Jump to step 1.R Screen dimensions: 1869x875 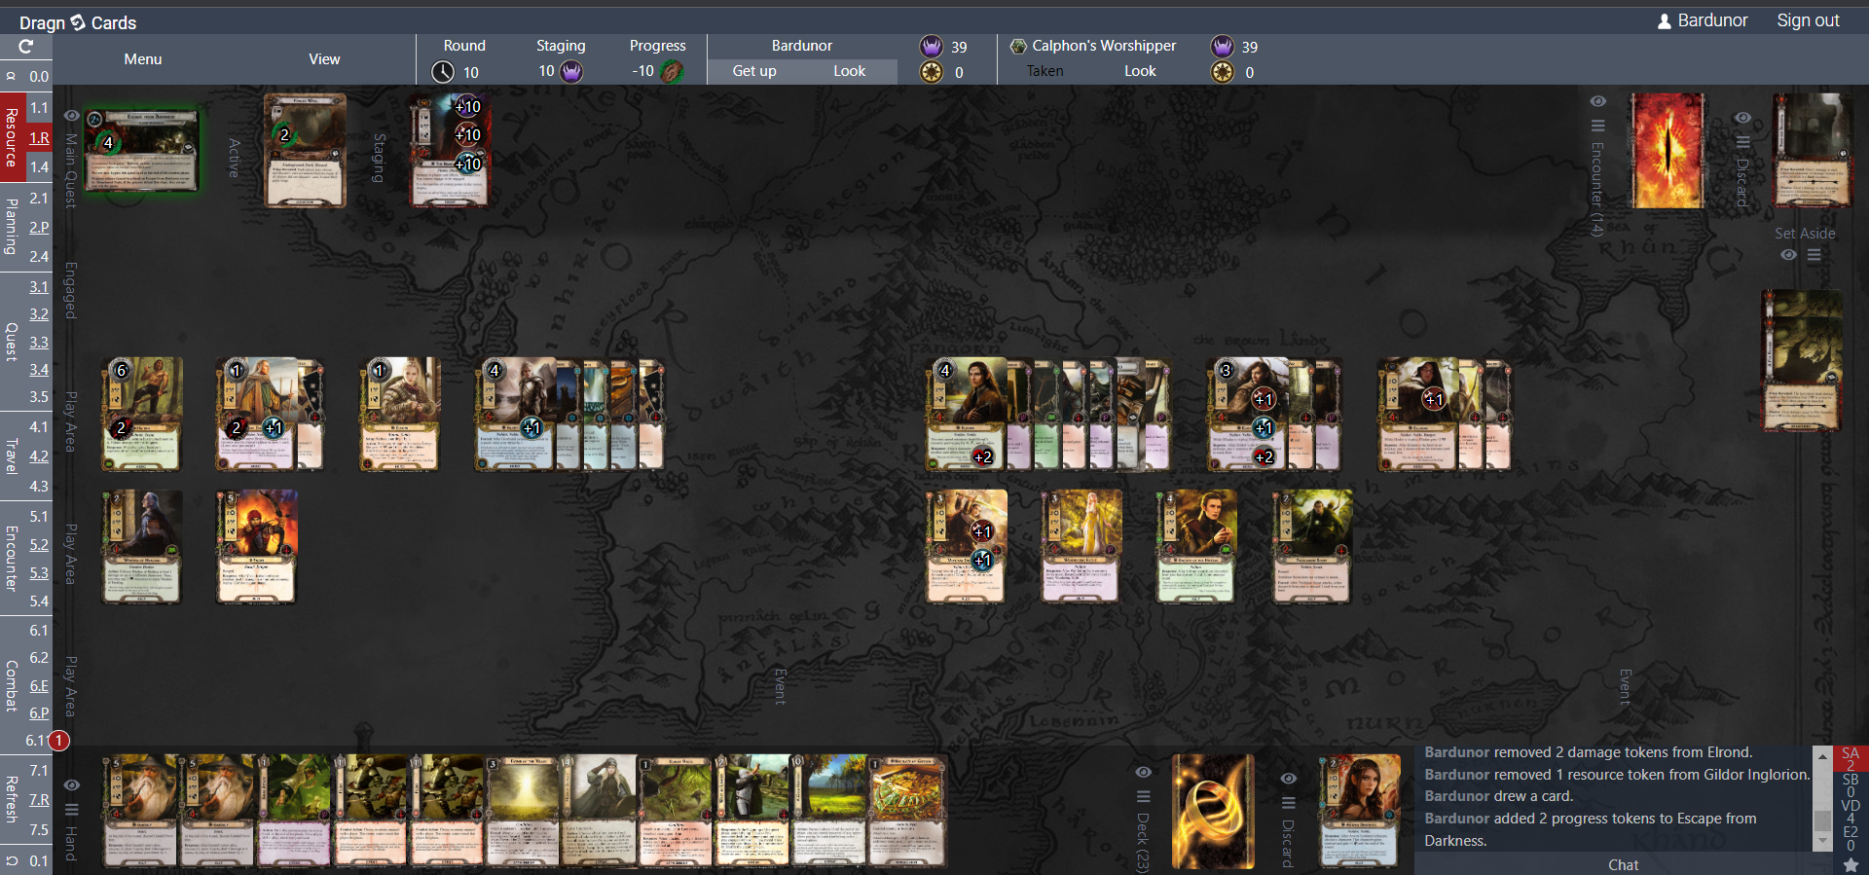(39, 138)
